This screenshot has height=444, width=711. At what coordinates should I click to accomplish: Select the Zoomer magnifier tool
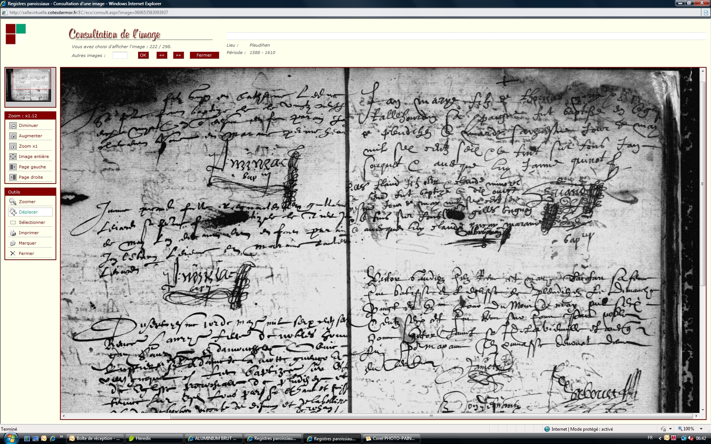tap(13, 202)
